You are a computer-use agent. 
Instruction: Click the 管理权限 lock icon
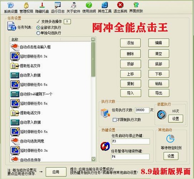pyautogui.click(x=26, y=8)
